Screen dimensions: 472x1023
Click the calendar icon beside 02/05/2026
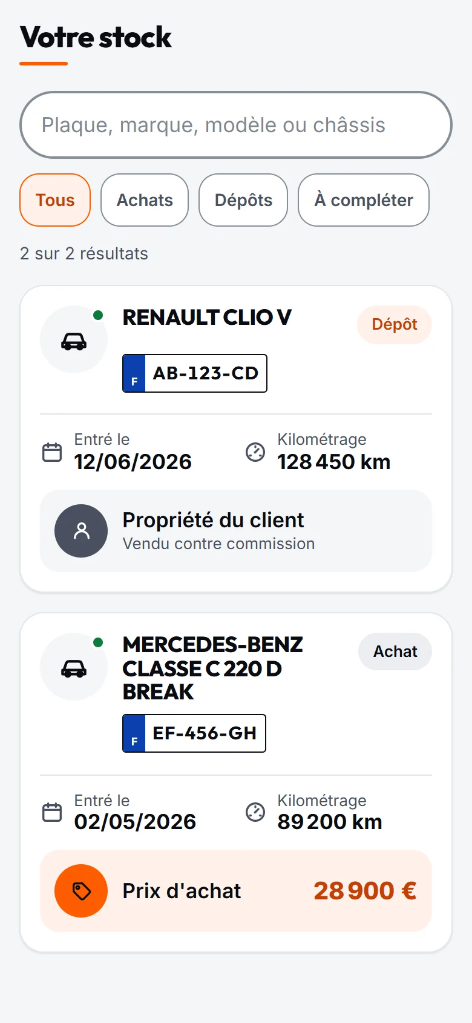pos(52,812)
